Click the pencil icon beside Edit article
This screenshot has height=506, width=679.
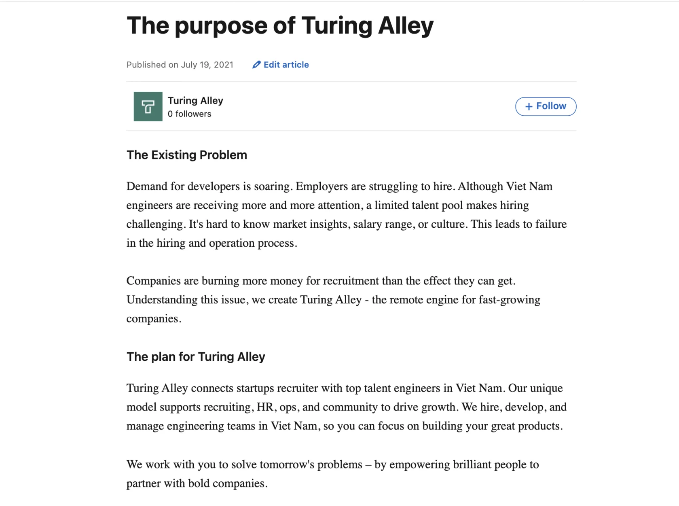(256, 65)
